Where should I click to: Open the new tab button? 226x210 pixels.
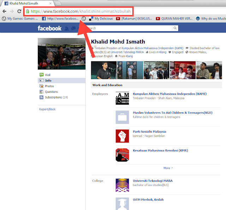(58, 4)
